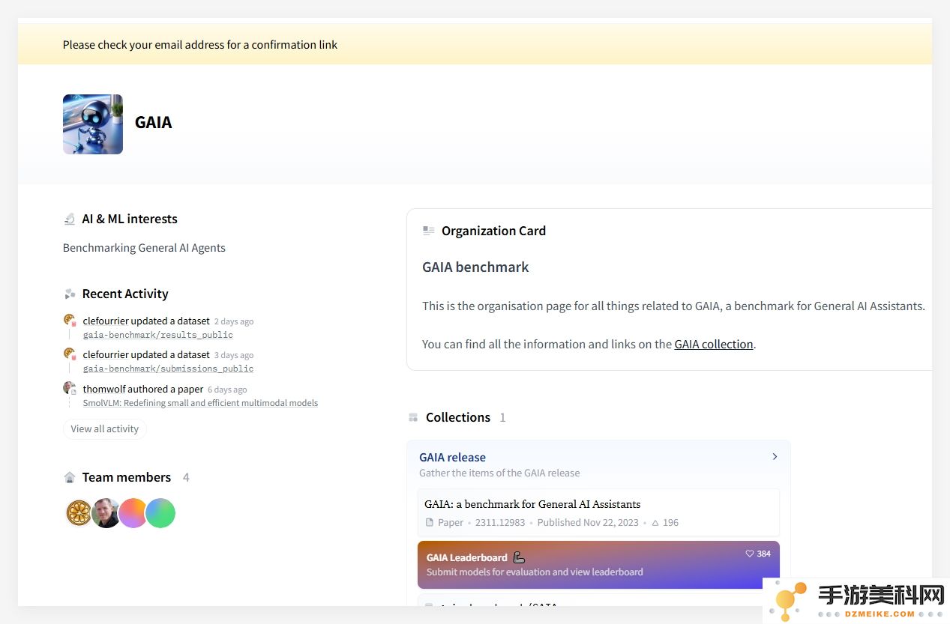Click 'Gather the items of the GAIA release' text
The height and width of the screenshot is (624, 950).
coord(499,473)
